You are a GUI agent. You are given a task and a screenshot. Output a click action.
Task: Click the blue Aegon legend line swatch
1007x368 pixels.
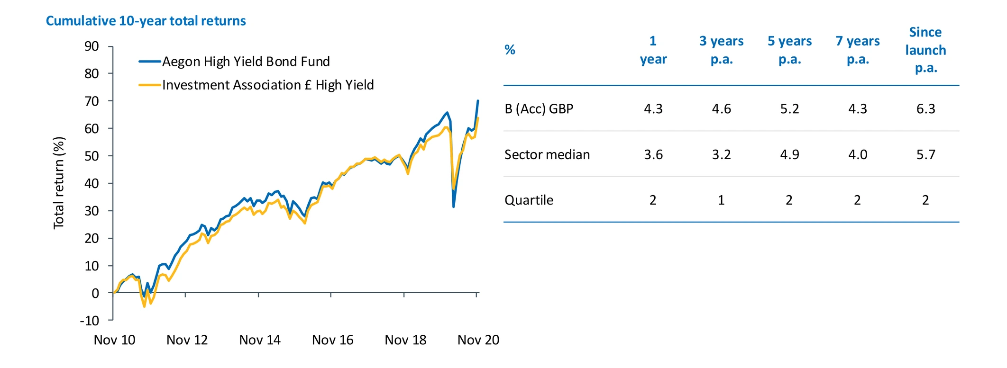(x=149, y=62)
